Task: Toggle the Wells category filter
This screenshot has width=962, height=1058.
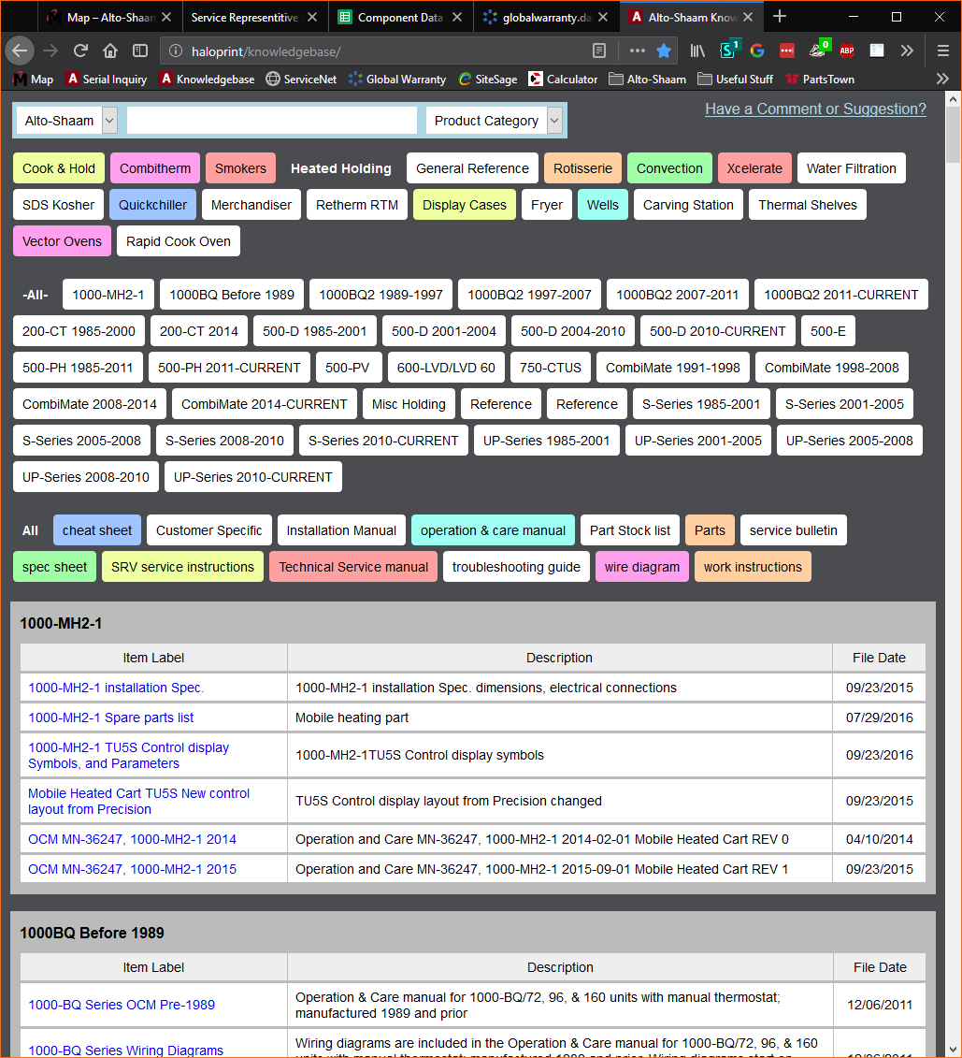Action: [x=602, y=204]
